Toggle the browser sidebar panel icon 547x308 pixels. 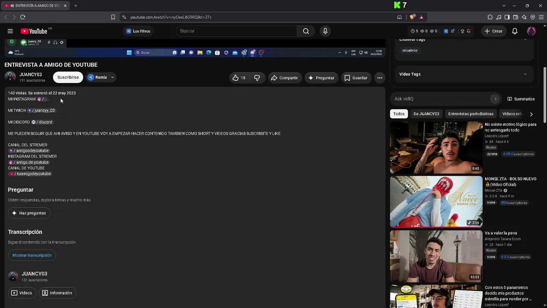tap(507, 17)
